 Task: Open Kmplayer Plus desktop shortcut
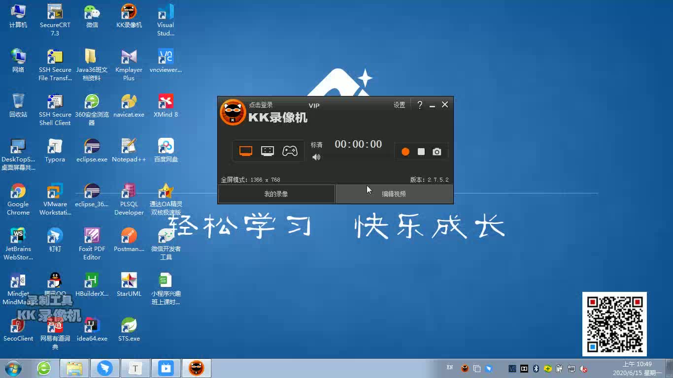pos(129,65)
